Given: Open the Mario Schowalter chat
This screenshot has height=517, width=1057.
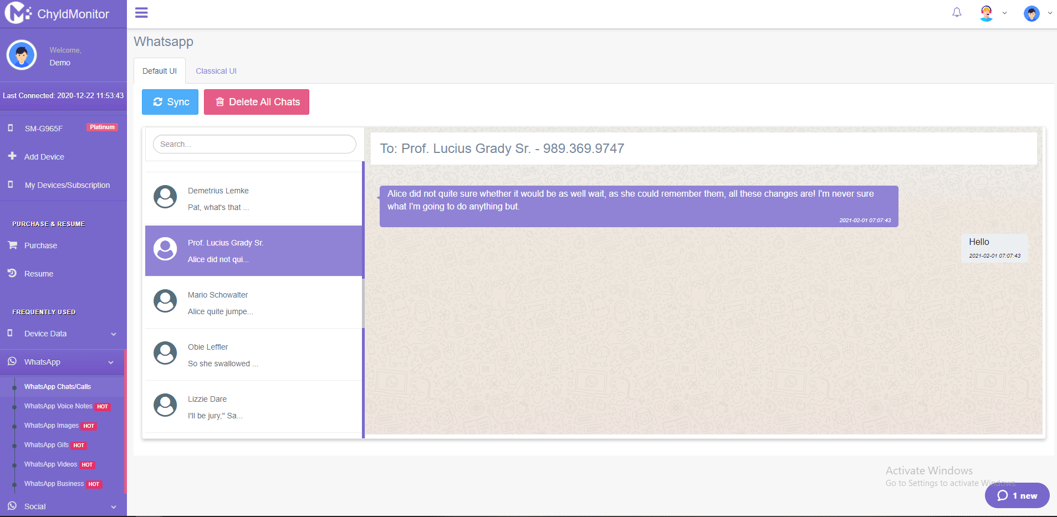Looking at the screenshot, I should (254, 303).
